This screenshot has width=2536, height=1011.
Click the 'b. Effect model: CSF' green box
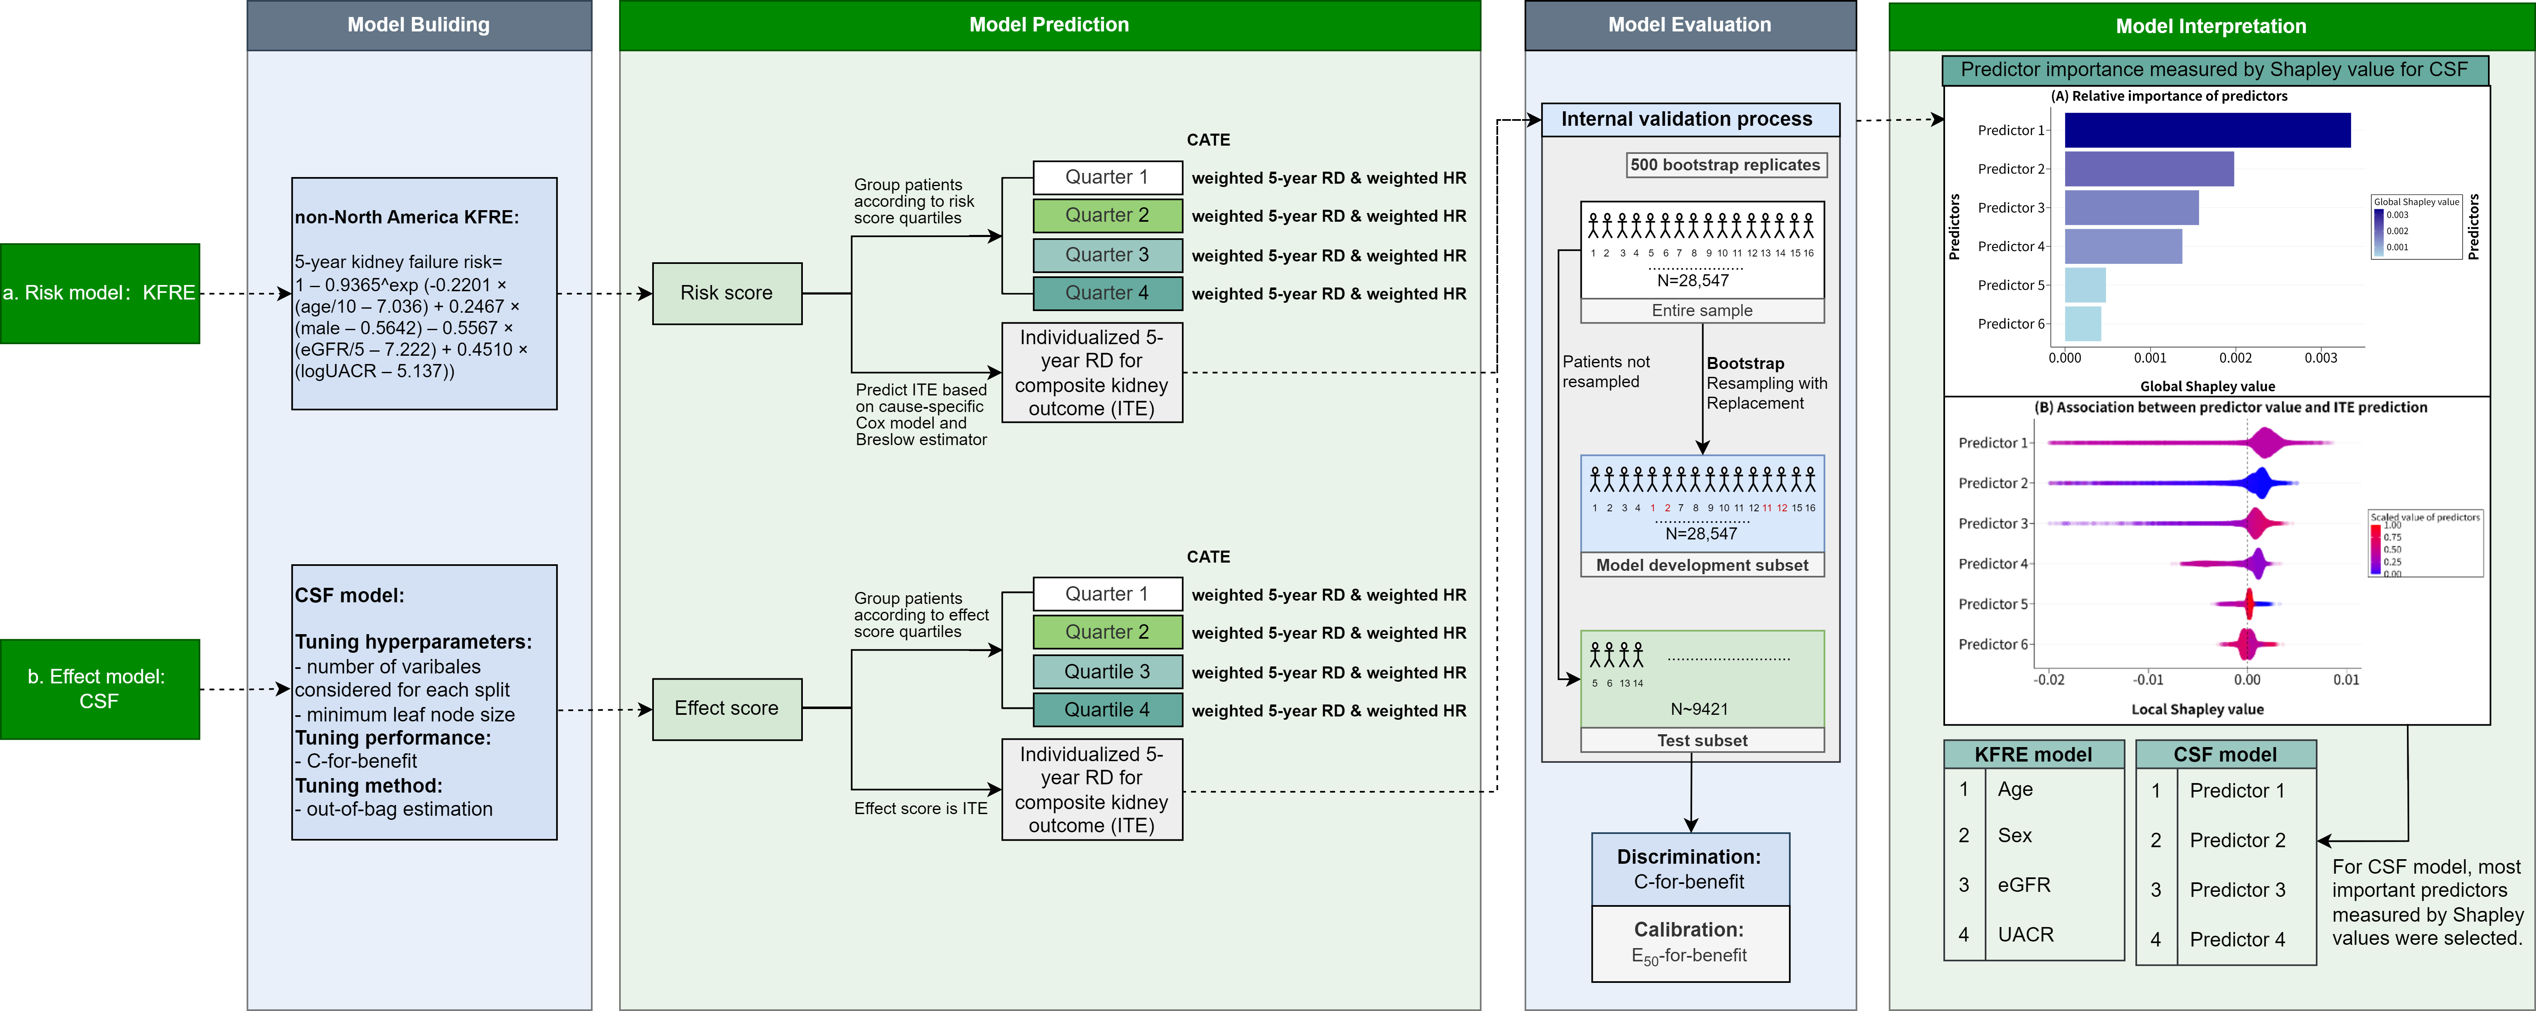pyautogui.click(x=99, y=689)
